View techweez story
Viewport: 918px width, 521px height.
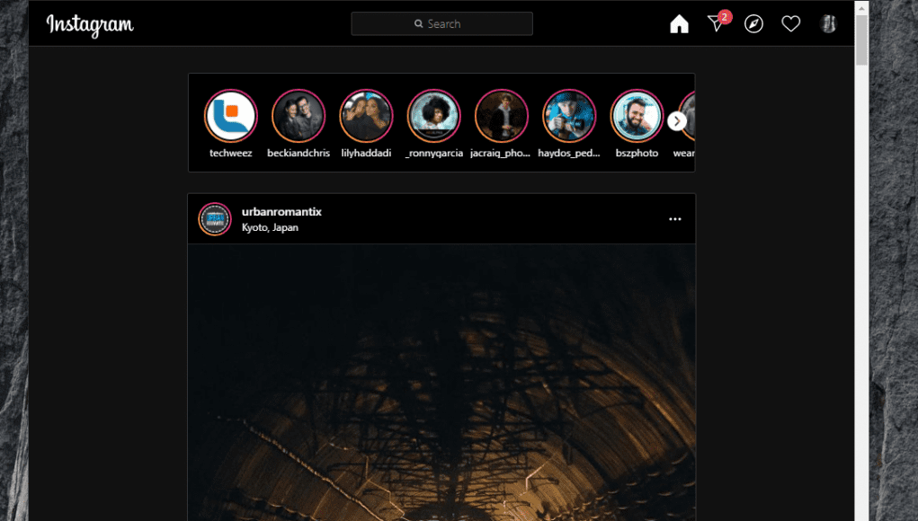[231, 116]
